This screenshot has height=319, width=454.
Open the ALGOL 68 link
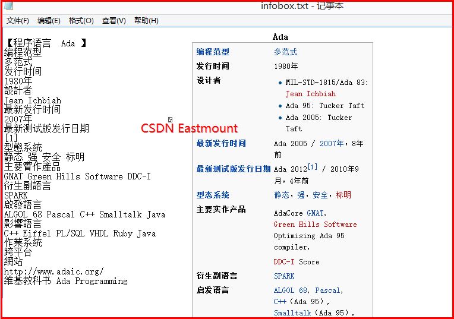tap(291, 290)
